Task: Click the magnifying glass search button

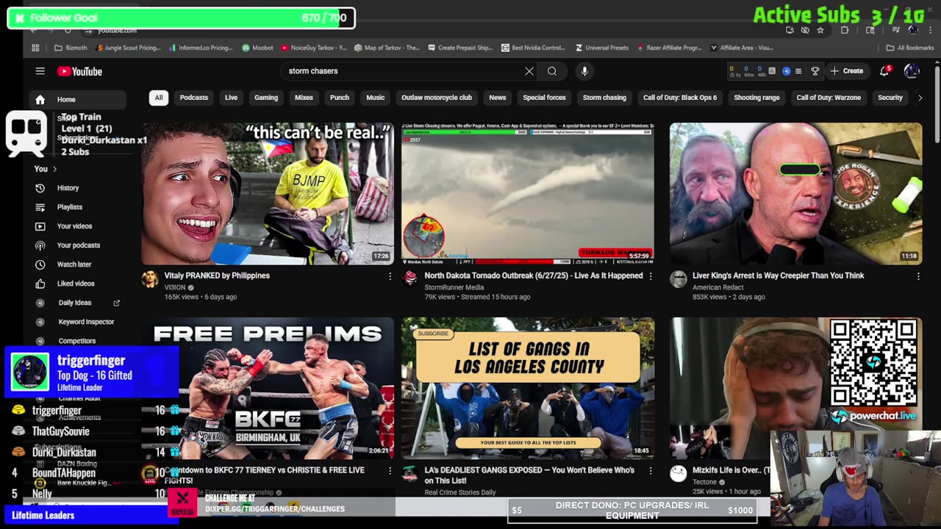Action: click(x=552, y=71)
